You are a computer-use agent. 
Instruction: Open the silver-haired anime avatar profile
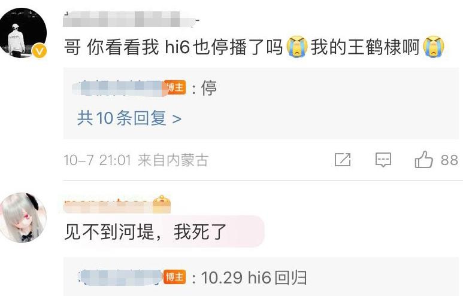tap(23, 218)
